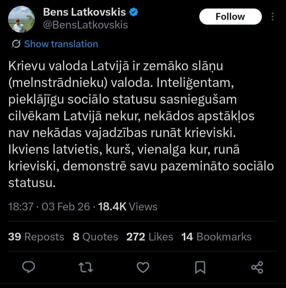Bookmark this tweet using the bookmark icon
The image size is (286, 288).
200,267
